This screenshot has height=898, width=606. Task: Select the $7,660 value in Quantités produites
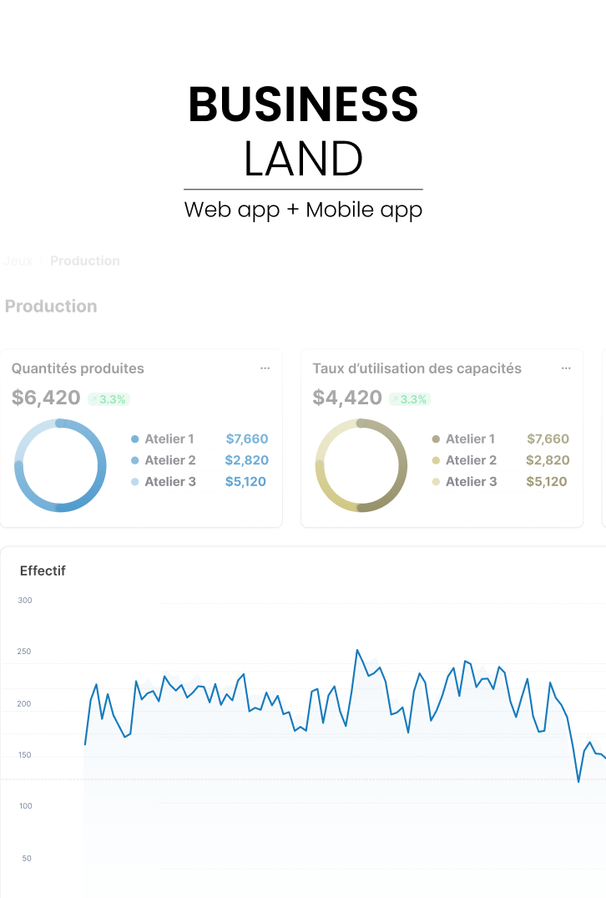(246, 439)
